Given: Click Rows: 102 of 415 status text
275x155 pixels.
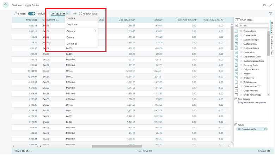Looking at the screenshot, I should [23, 151].
